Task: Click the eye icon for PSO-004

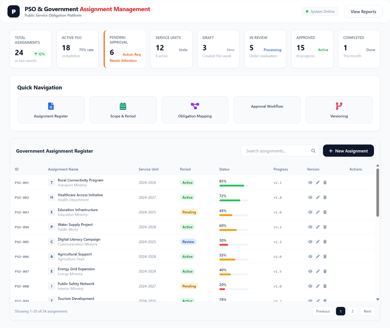Action: [x=310, y=227]
